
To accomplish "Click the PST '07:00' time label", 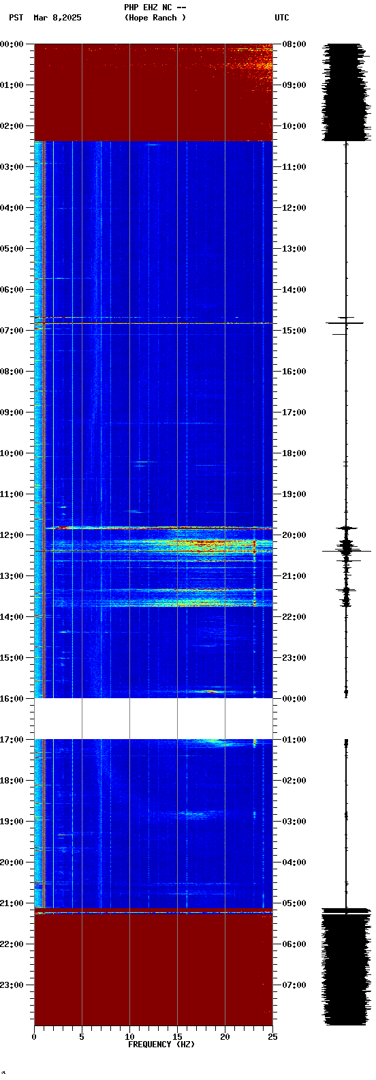I will [12, 330].
